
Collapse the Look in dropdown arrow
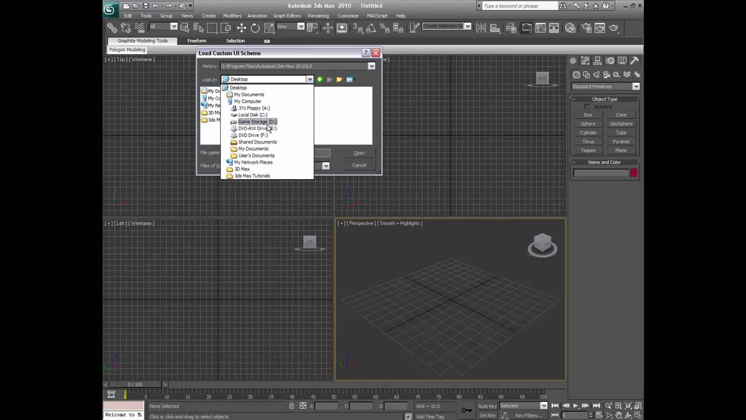click(x=309, y=79)
